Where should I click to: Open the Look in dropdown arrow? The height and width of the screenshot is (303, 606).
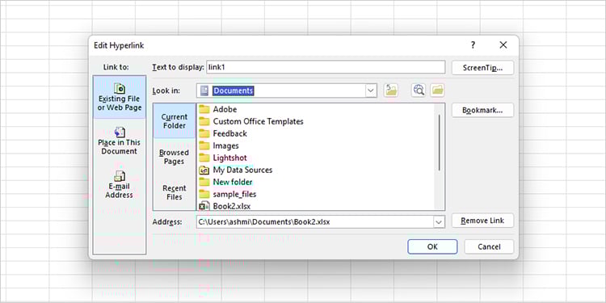pos(371,90)
